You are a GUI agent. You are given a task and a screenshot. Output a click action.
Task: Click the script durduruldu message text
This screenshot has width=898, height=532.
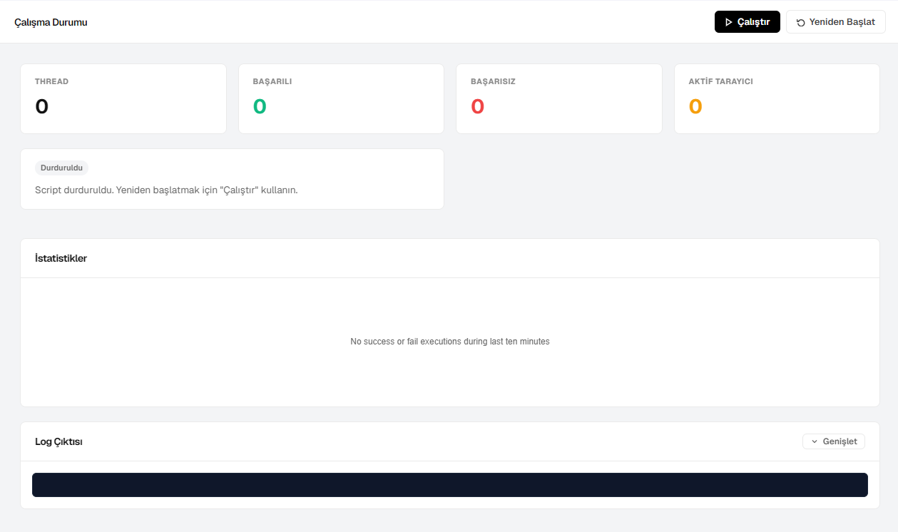(x=166, y=190)
